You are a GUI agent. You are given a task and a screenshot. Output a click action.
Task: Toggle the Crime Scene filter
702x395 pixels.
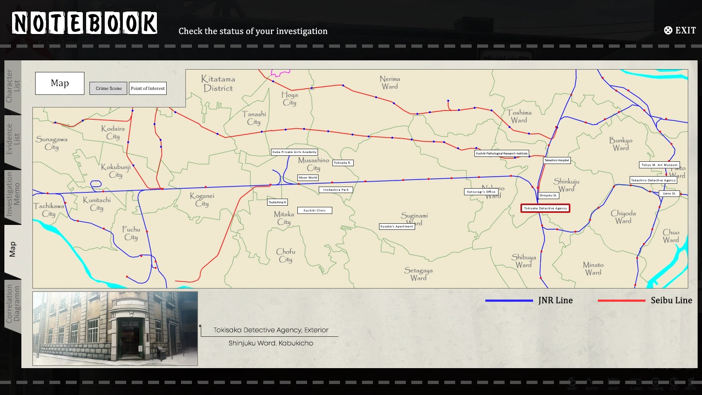tap(109, 88)
